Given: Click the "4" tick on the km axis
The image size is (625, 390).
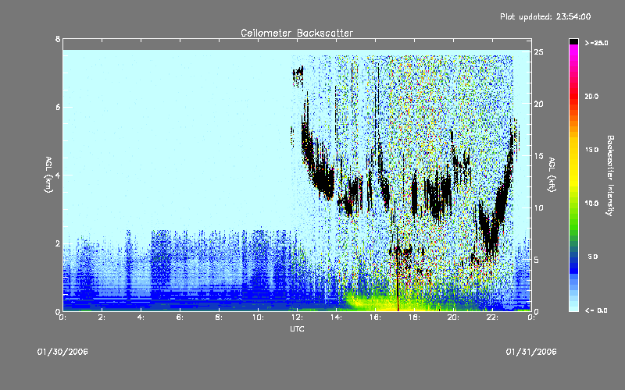Looking at the screenshot, I should point(58,175).
